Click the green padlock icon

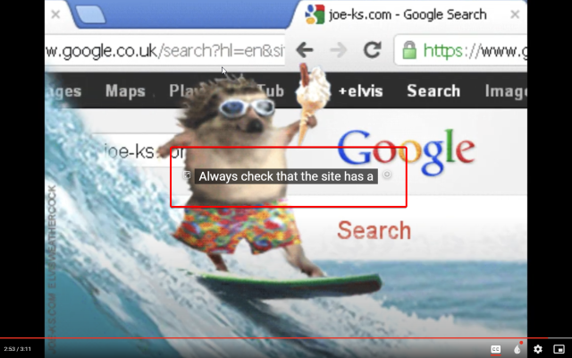[x=409, y=50]
